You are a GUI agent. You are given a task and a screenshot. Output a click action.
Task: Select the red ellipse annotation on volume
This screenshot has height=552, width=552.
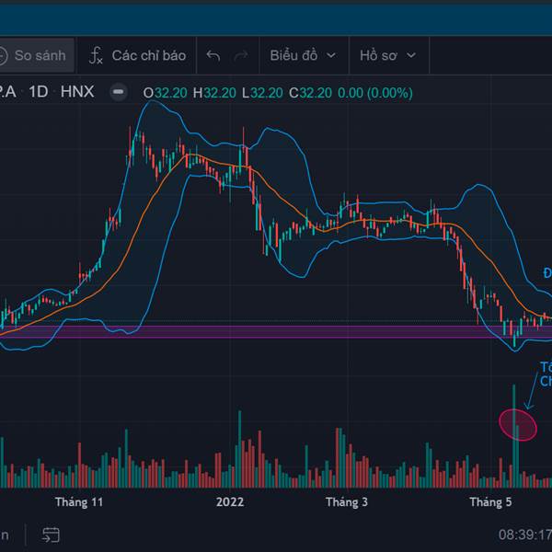coord(517,423)
